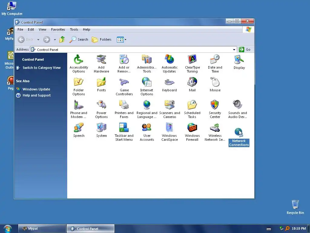310x233 pixels.
Task: Select Sounds and Audio Devices icon
Action: click(237, 109)
